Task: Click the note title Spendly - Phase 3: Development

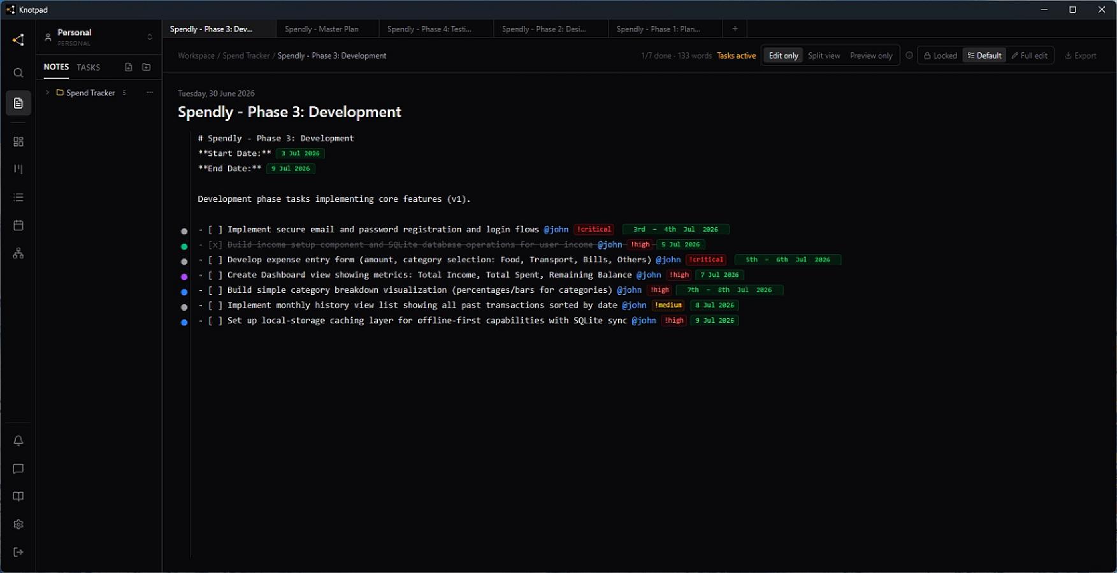Action: pyautogui.click(x=289, y=112)
